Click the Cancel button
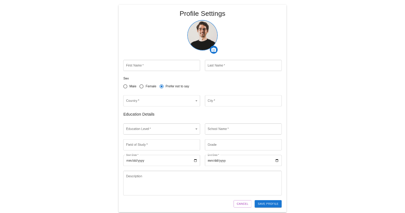Viewport: 405px width, 213px height. click(x=242, y=204)
